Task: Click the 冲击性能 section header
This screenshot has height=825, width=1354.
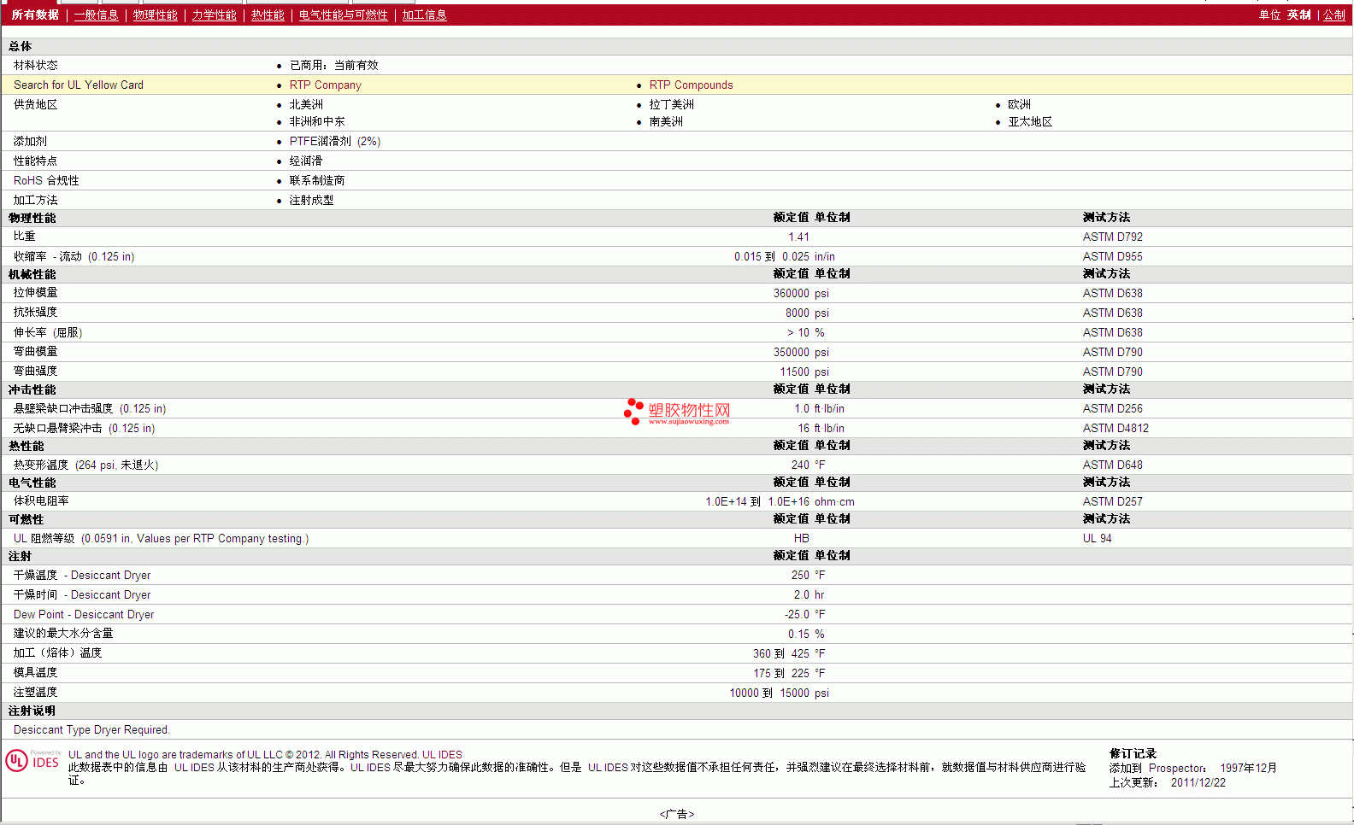Action: tap(32, 390)
